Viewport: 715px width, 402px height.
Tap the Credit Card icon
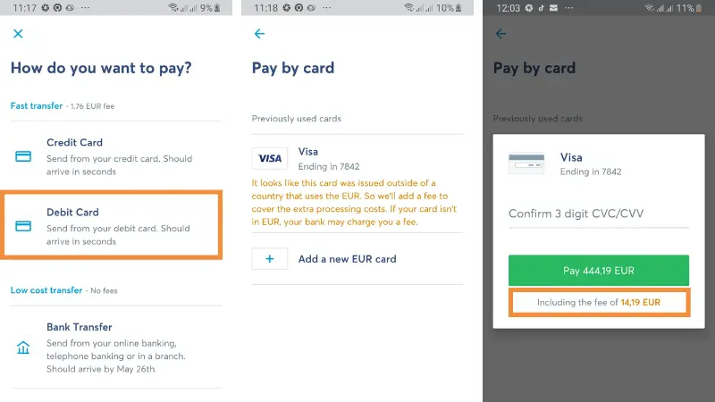pyautogui.click(x=24, y=156)
